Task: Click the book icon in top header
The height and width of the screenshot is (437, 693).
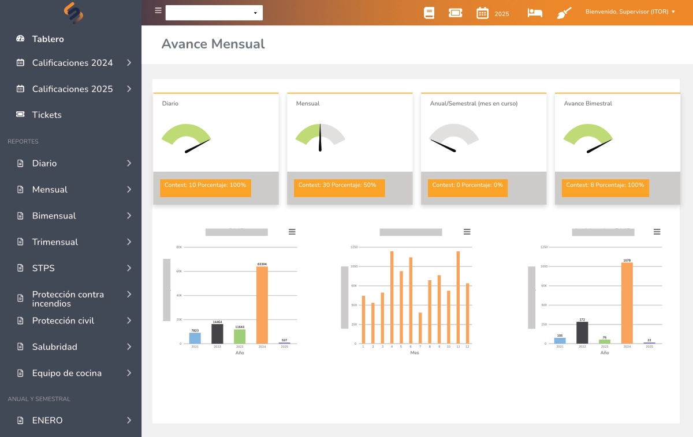Action: coord(429,13)
